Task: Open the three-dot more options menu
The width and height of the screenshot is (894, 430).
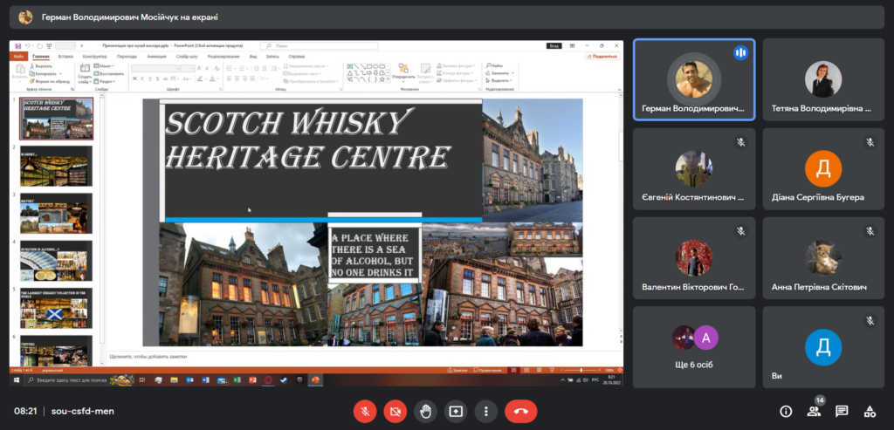Action: (485, 411)
